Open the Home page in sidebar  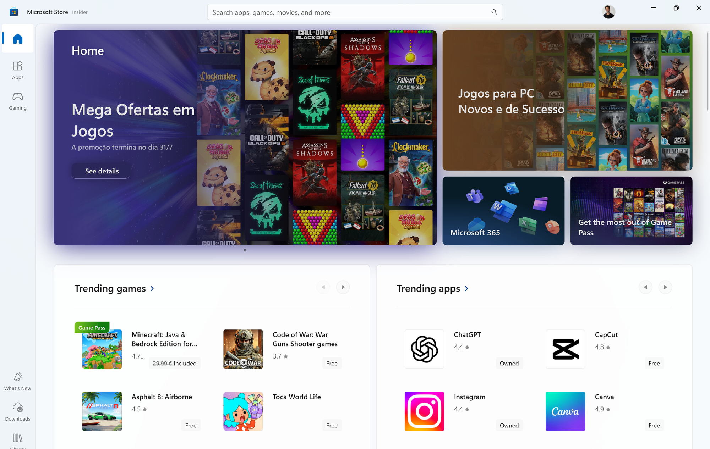(x=18, y=39)
